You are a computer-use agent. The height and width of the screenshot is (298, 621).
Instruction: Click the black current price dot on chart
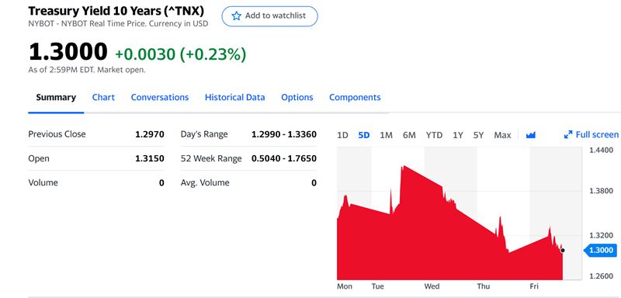(562, 250)
